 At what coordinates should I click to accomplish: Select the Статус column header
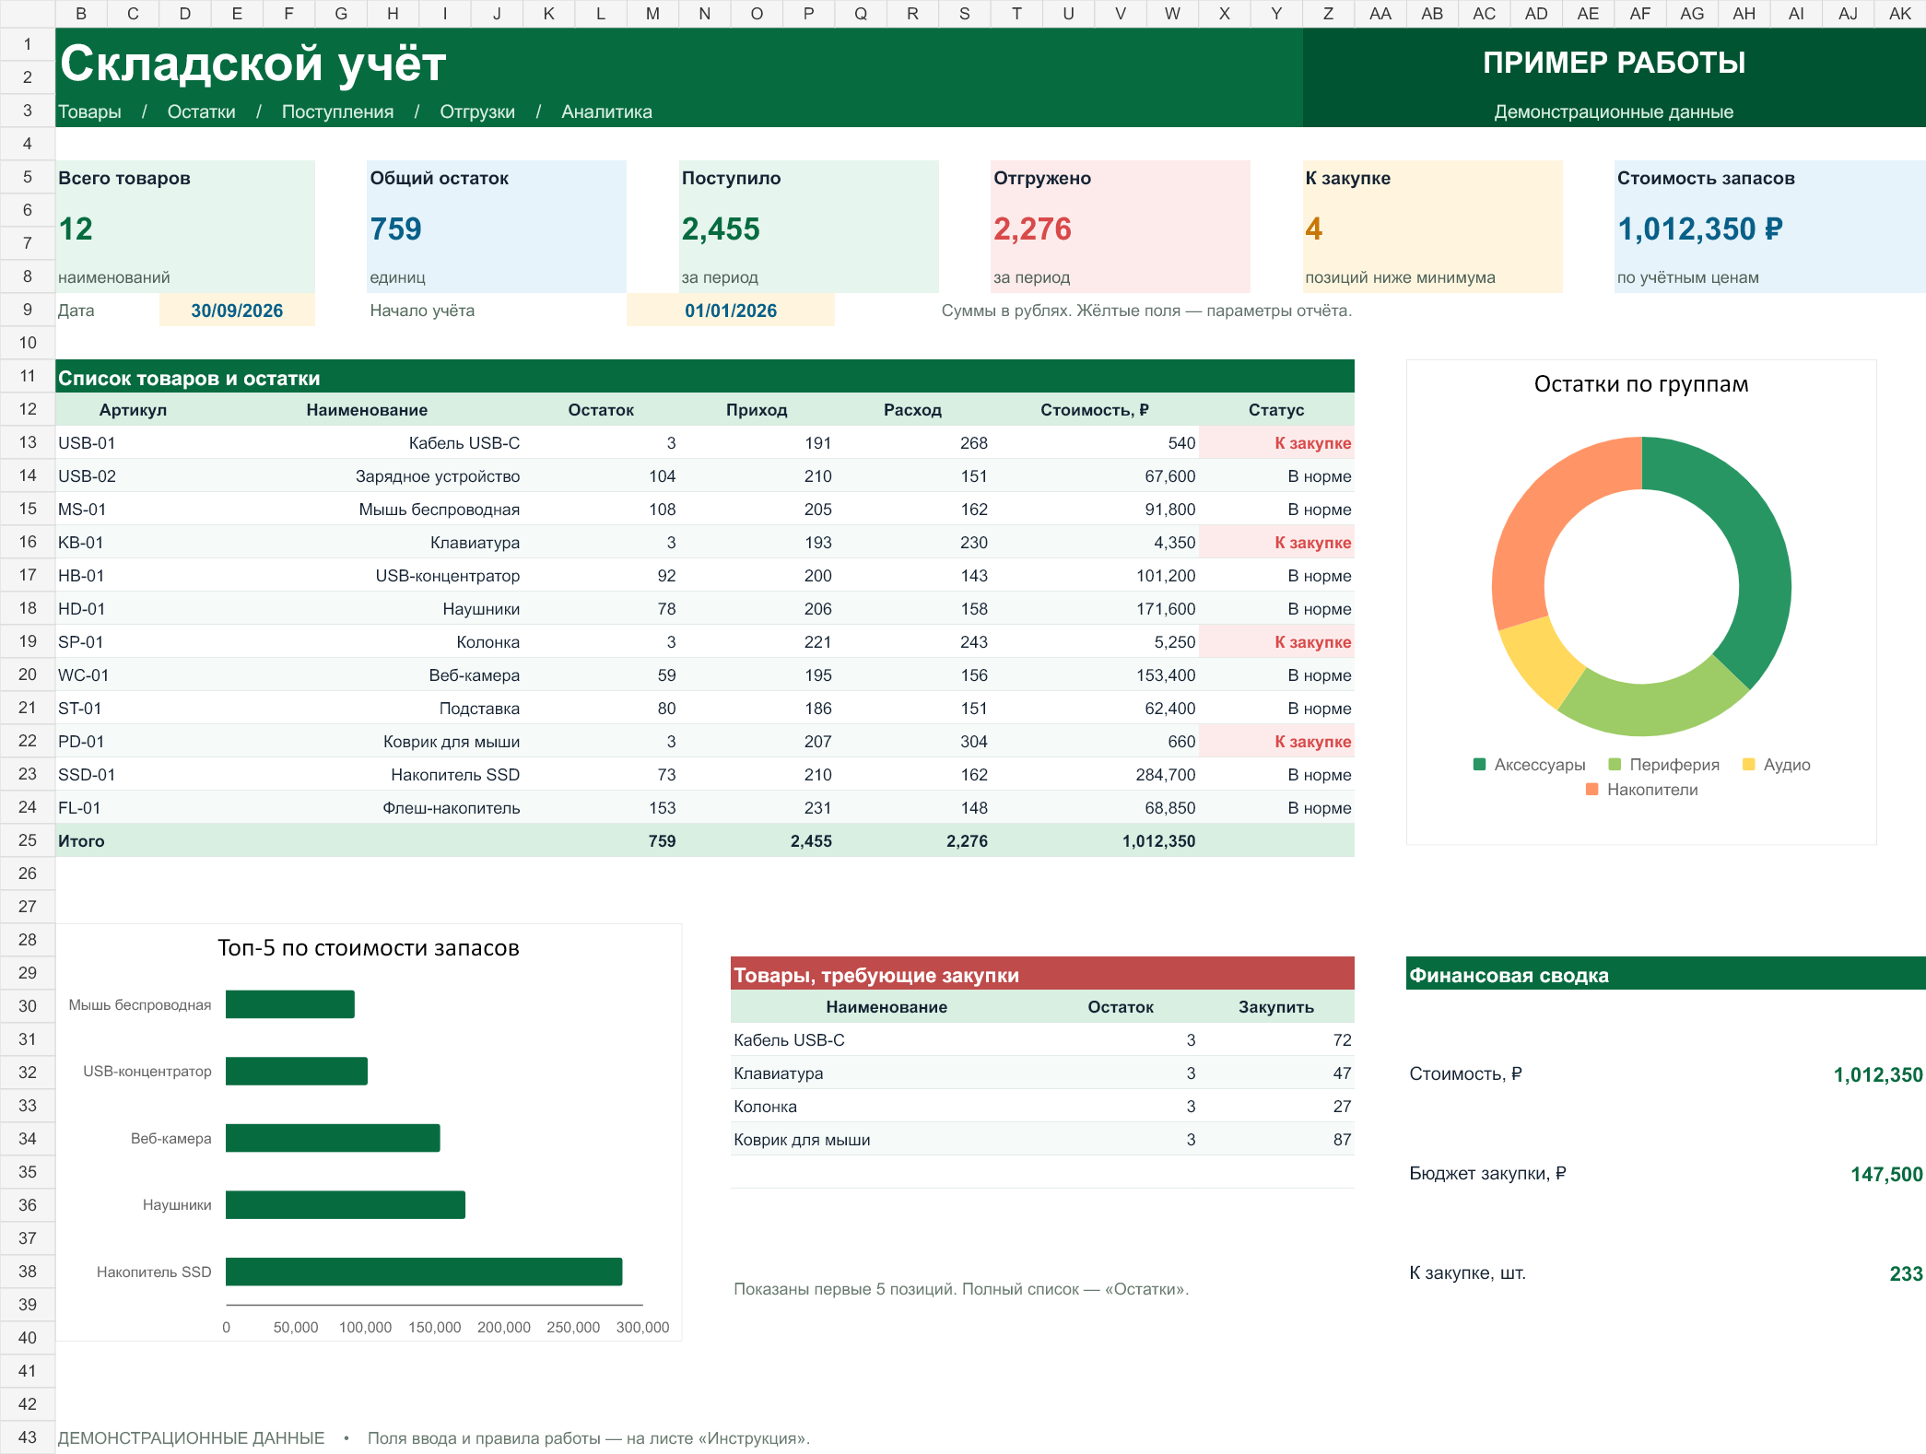[x=1276, y=409]
